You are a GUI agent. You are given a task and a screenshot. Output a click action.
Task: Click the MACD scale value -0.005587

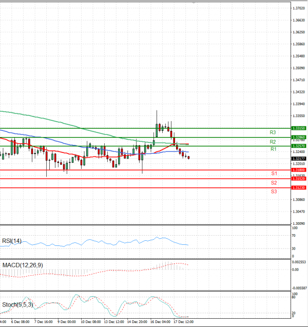(299, 288)
